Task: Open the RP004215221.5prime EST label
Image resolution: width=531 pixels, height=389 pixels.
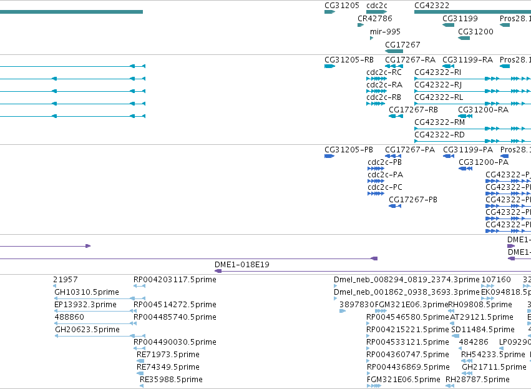Action: [x=407, y=329]
